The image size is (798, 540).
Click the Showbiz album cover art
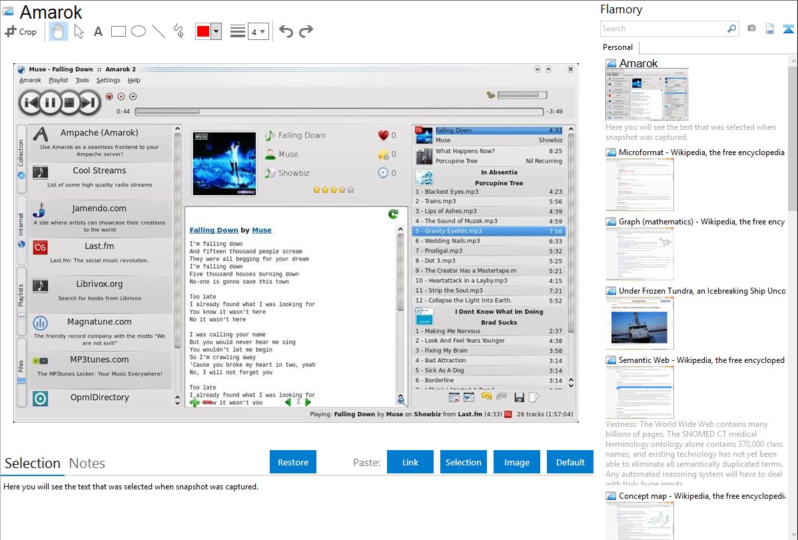(224, 164)
